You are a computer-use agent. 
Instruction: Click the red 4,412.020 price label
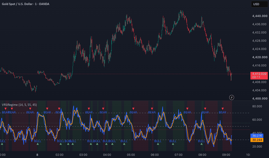point(259,76)
